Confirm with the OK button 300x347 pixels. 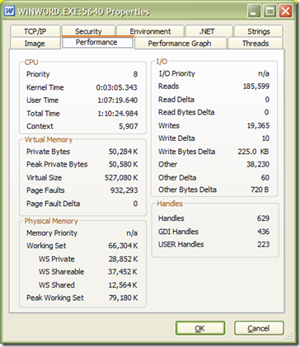[200, 328]
